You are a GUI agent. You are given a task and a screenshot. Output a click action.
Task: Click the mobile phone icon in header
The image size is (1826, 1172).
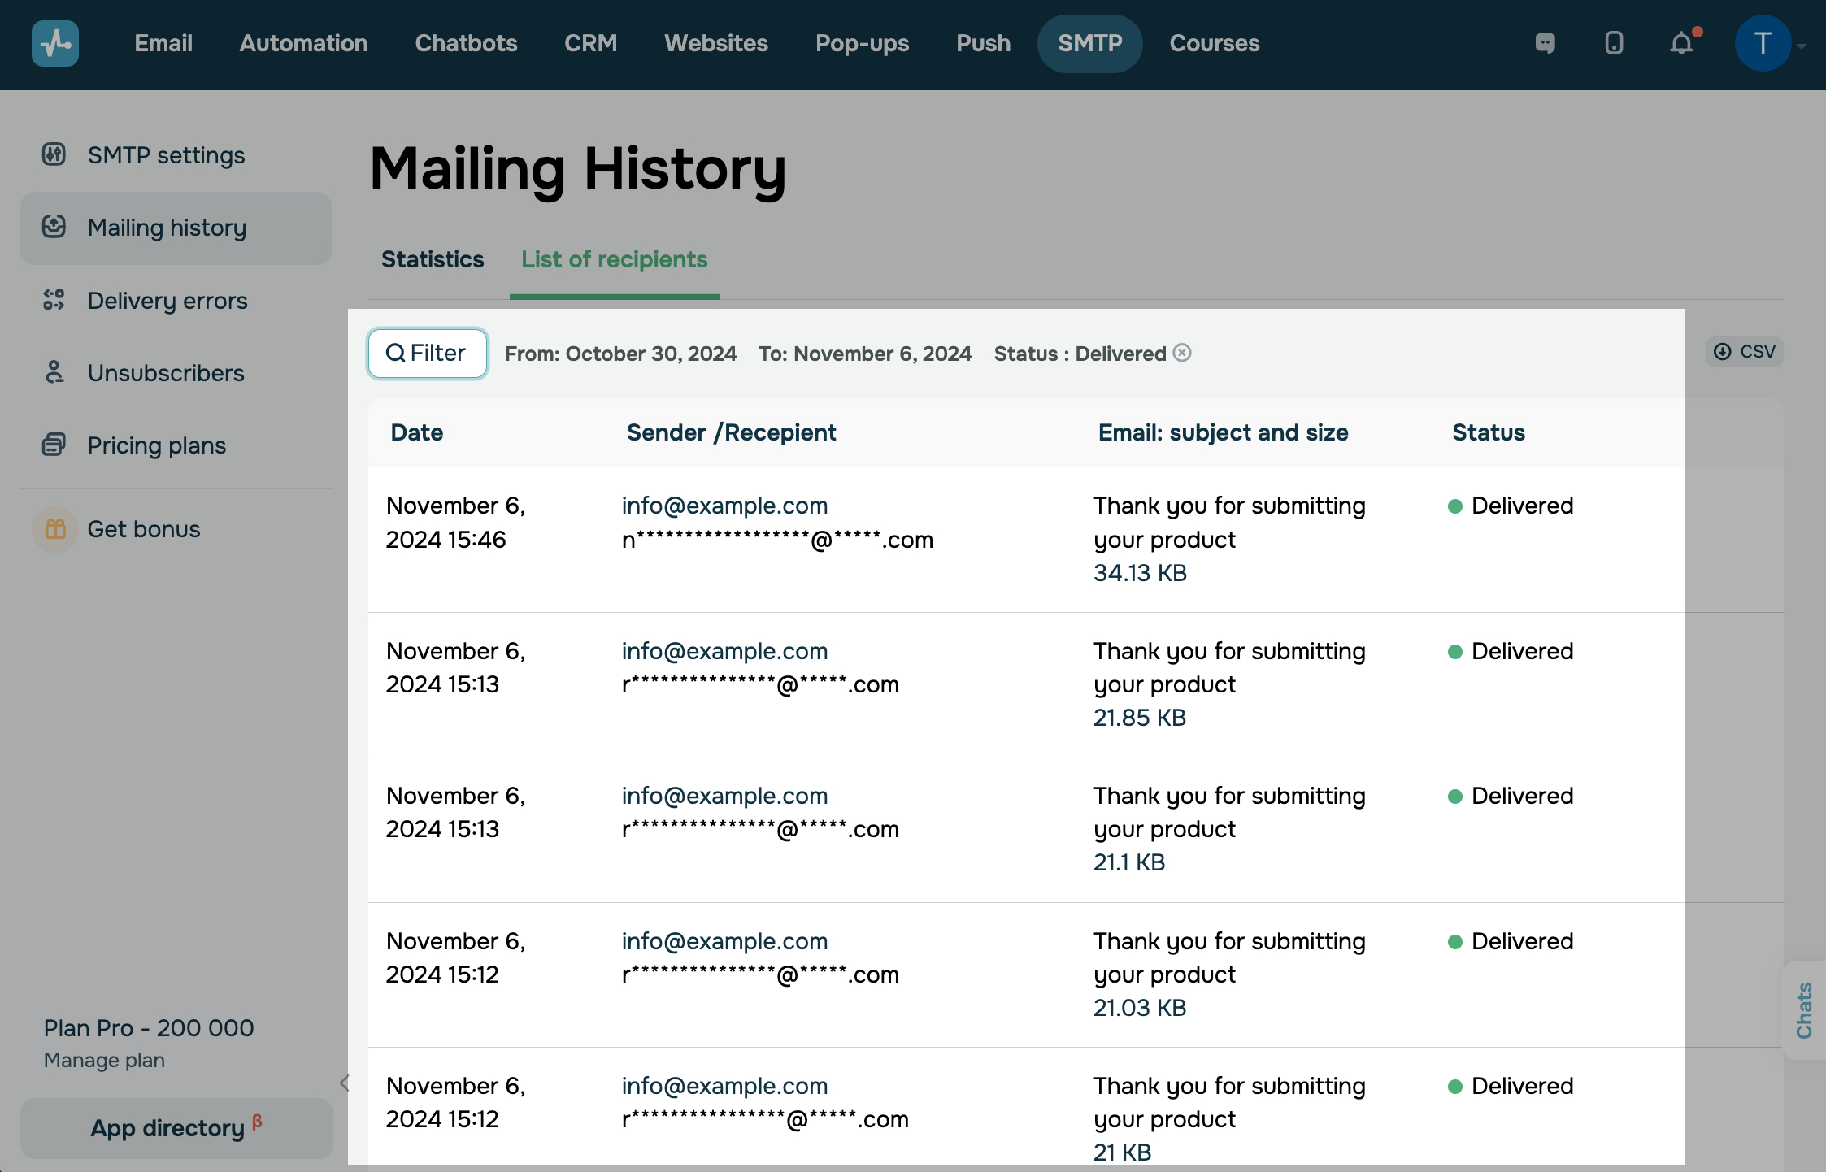pos(1614,43)
